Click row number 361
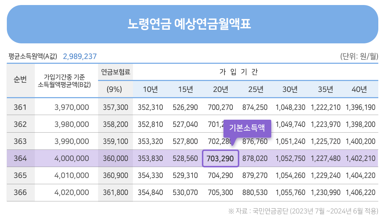The image size is (388, 224). click(20, 106)
